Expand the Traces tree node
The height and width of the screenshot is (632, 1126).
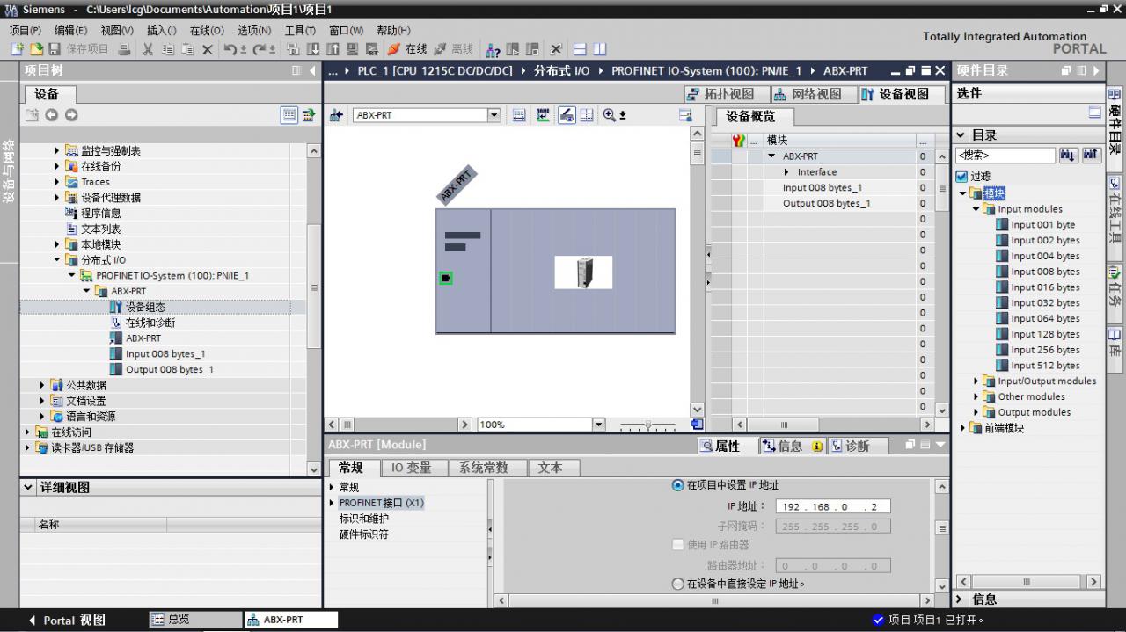(x=58, y=182)
